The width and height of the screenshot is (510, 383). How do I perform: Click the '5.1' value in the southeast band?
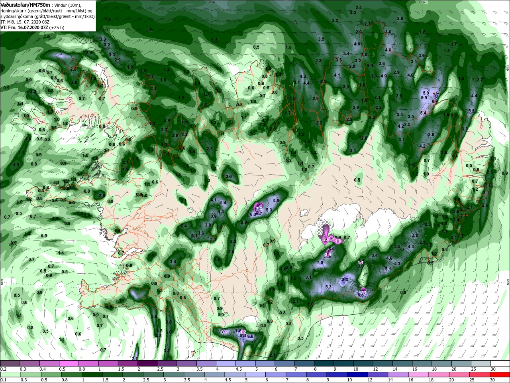pos(388,269)
